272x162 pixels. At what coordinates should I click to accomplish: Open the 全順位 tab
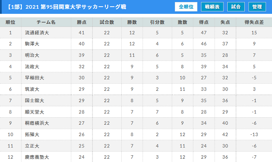[186, 7]
